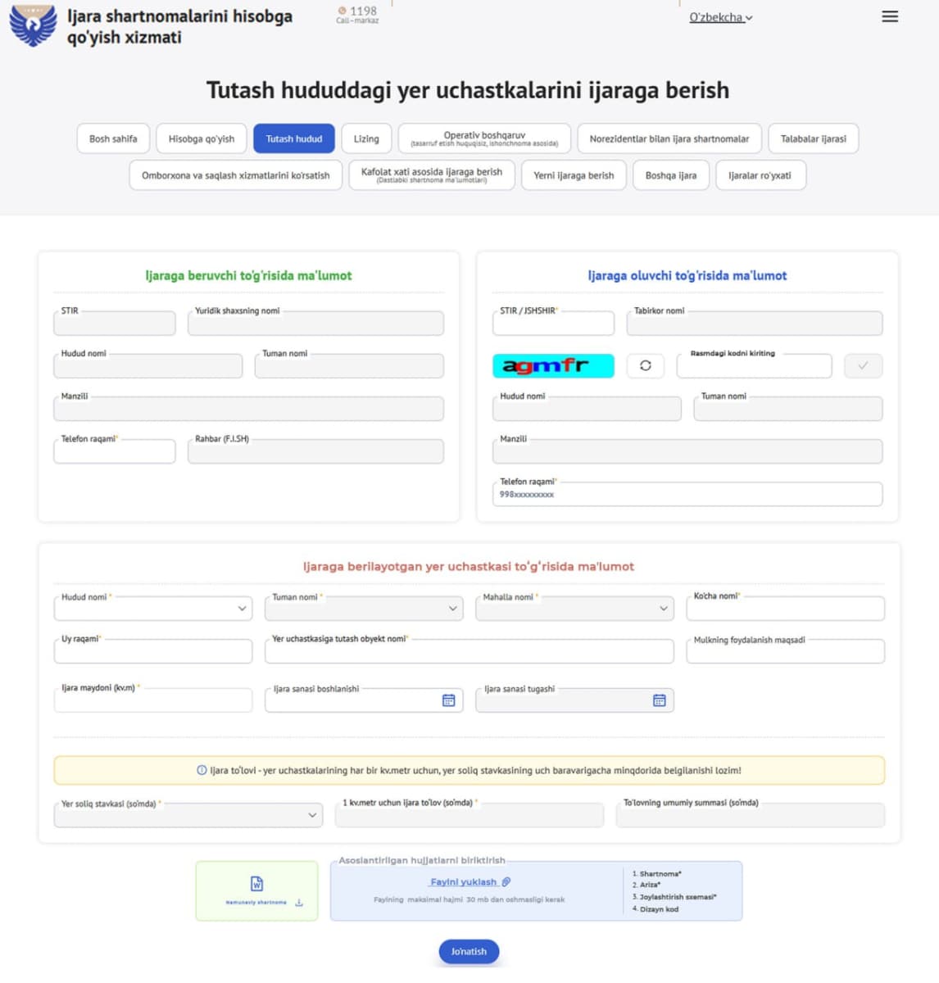
Task: Click the STIR / JSHSHIR input field
Action: click(x=553, y=323)
